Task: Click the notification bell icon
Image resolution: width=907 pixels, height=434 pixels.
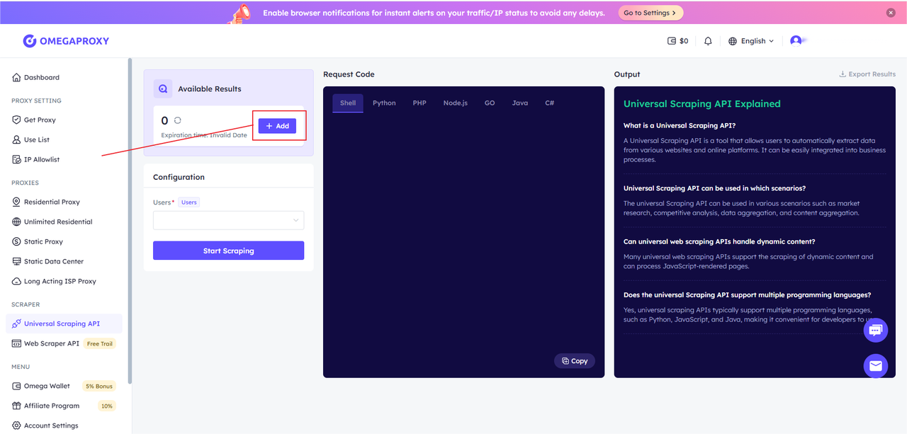Action: [708, 41]
